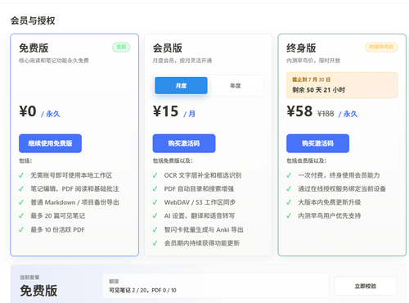Click the 会员与授权 page heading
The height and width of the screenshot is (303, 409).
click(33, 20)
